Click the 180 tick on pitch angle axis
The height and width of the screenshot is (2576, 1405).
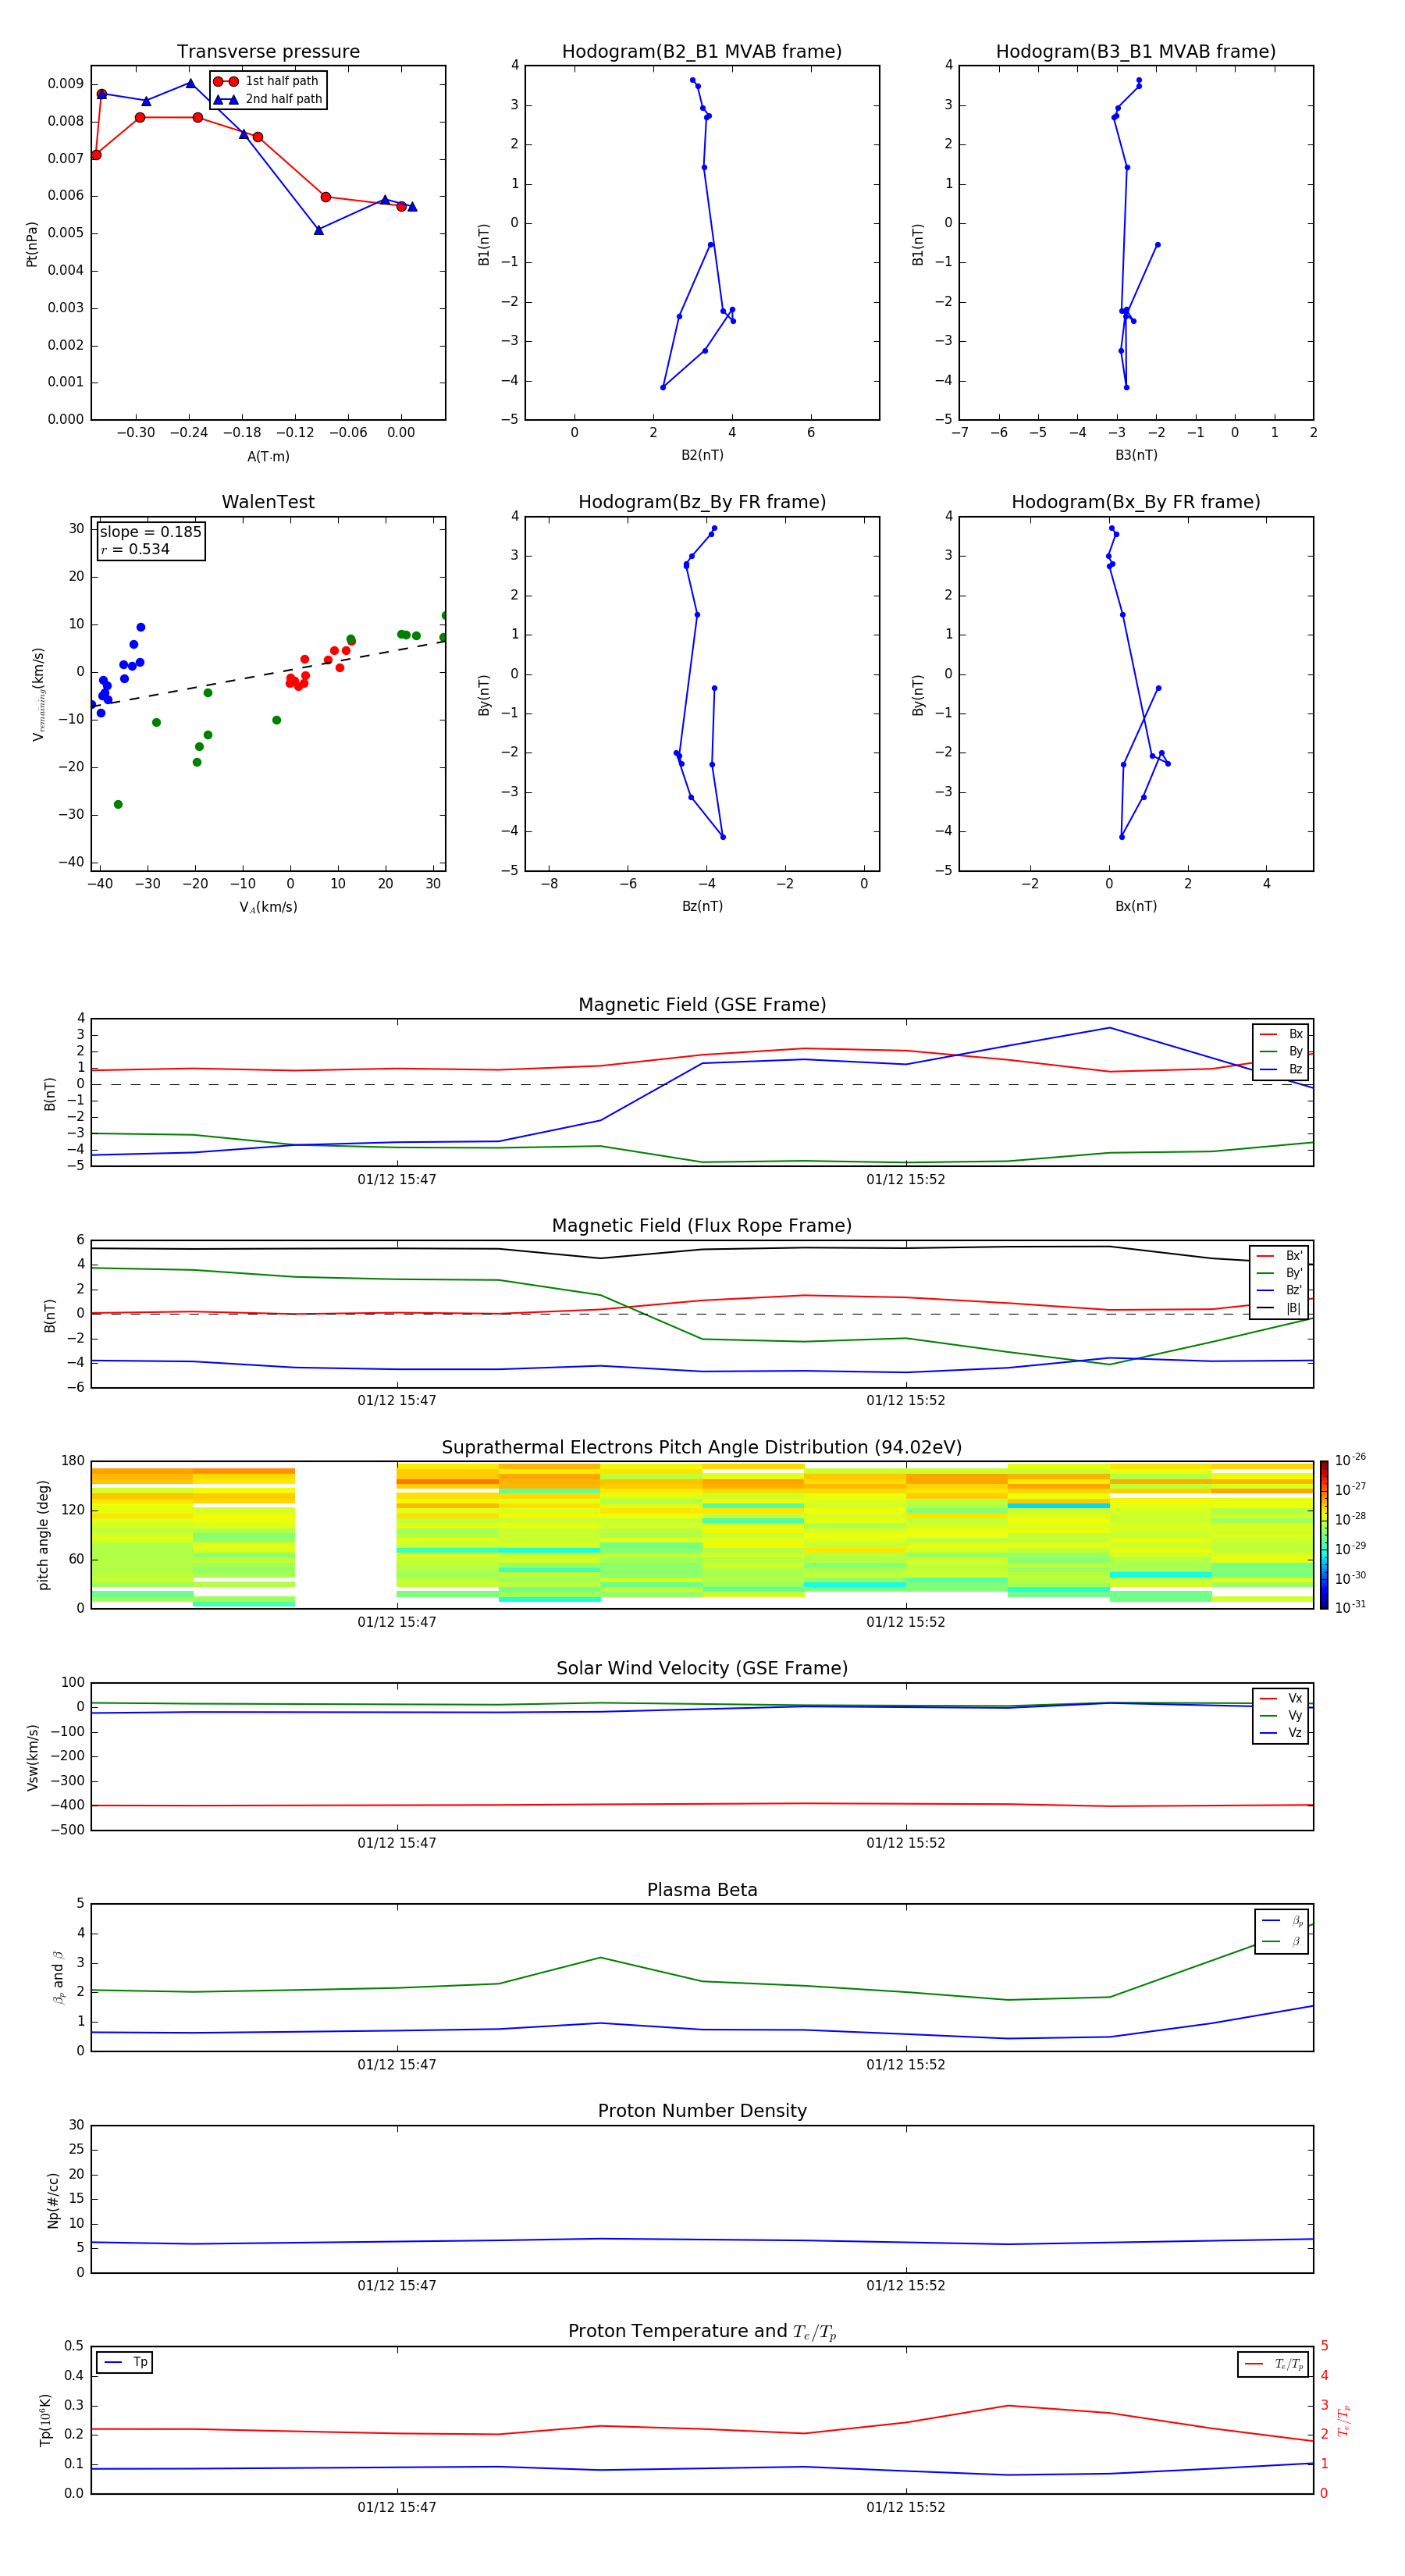coord(73,1461)
